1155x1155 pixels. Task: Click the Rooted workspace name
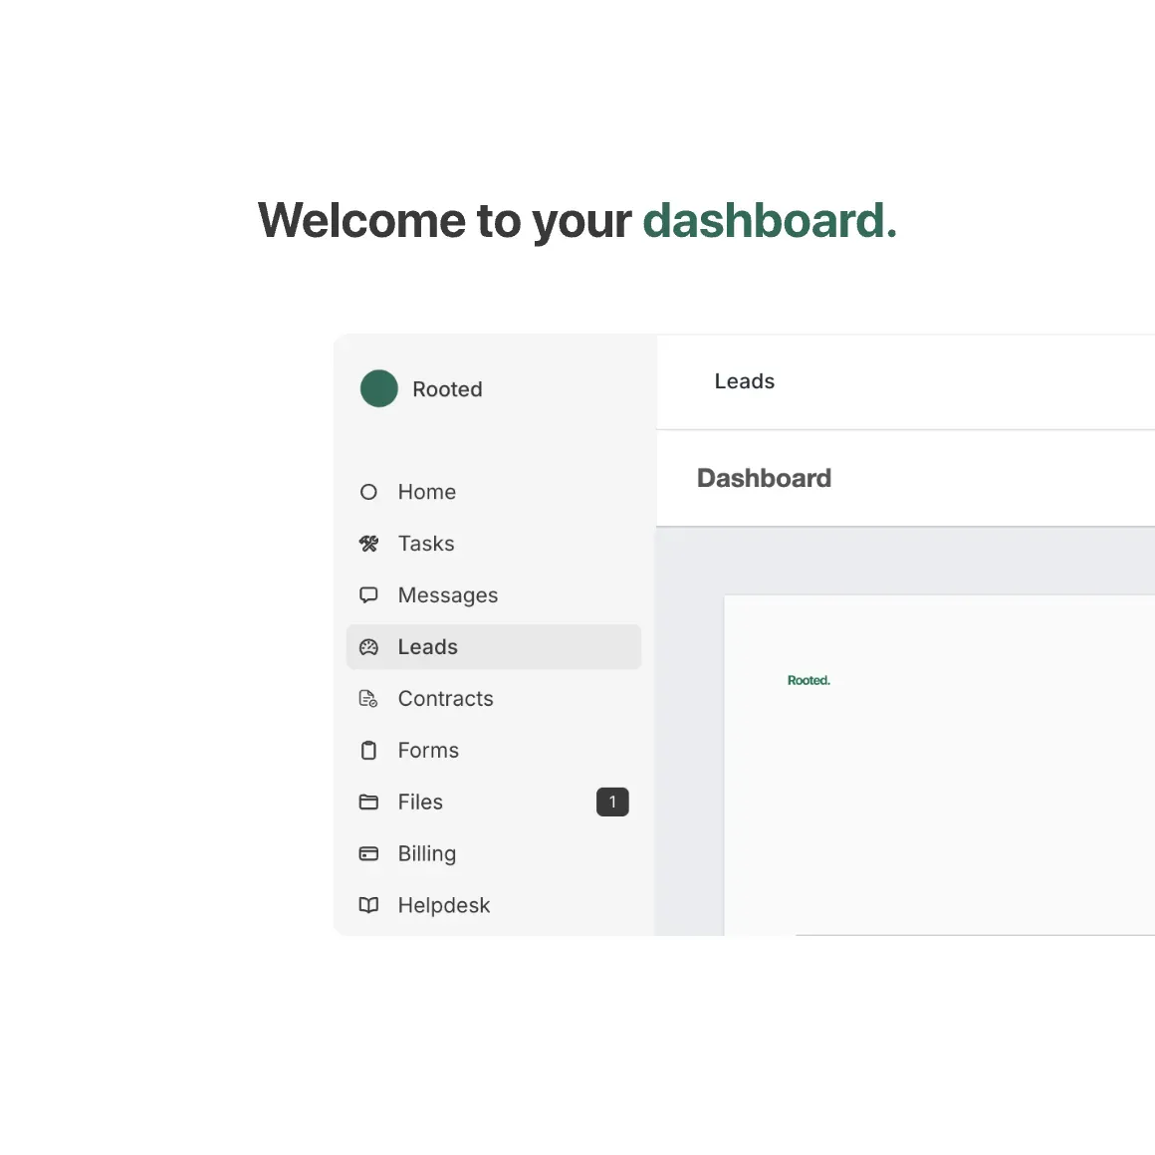click(x=447, y=389)
